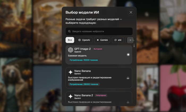The height and width of the screenshot is (112, 186).
Task: Click the search magnifier icon
Action: pos(69,31)
